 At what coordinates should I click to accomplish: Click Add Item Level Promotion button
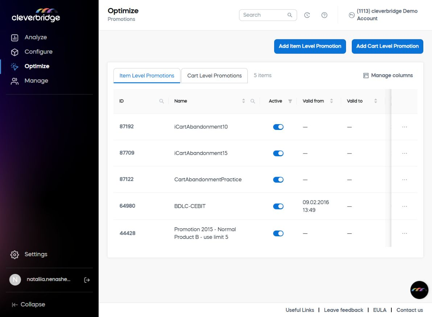pyautogui.click(x=310, y=46)
